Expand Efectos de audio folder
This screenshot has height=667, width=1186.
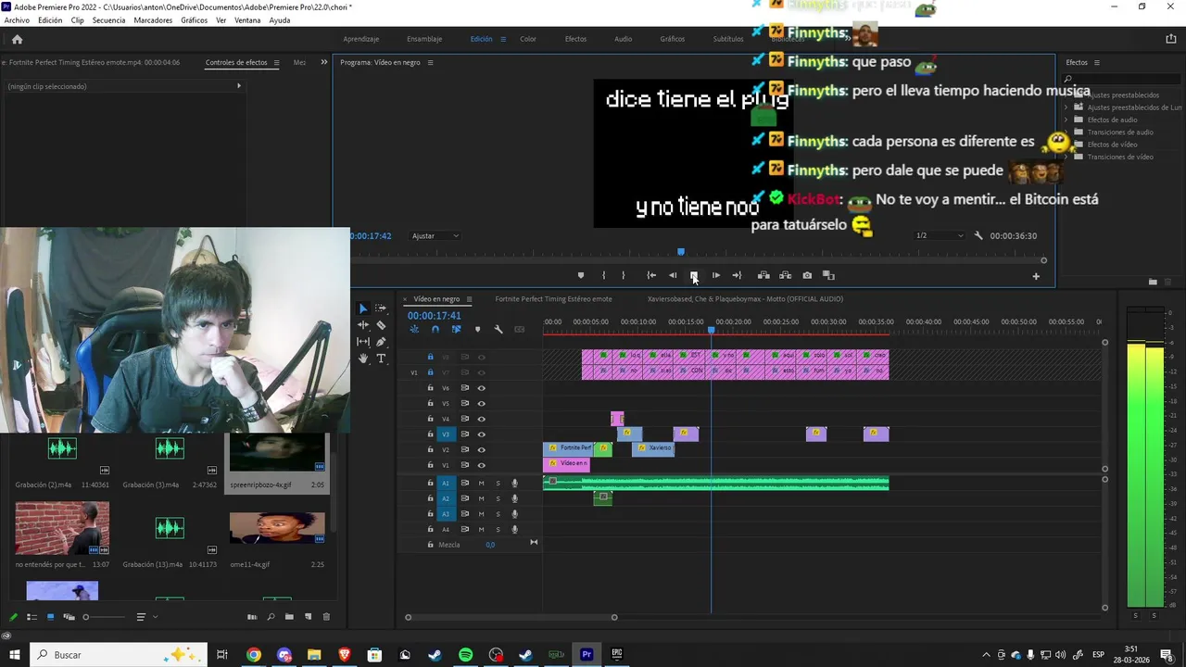coord(1066,120)
